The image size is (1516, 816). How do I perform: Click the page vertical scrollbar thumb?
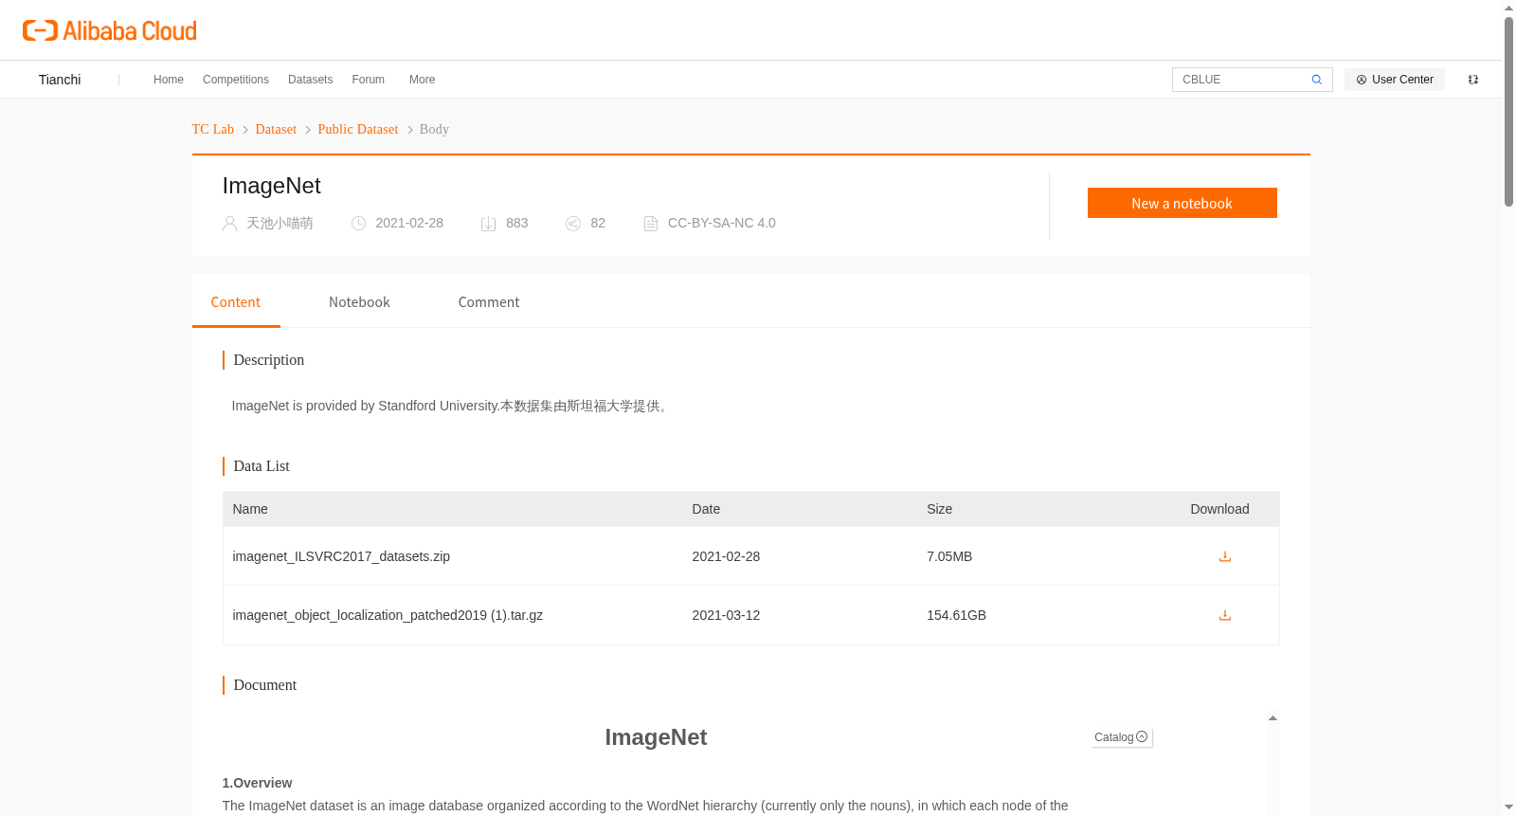(x=1508, y=112)
